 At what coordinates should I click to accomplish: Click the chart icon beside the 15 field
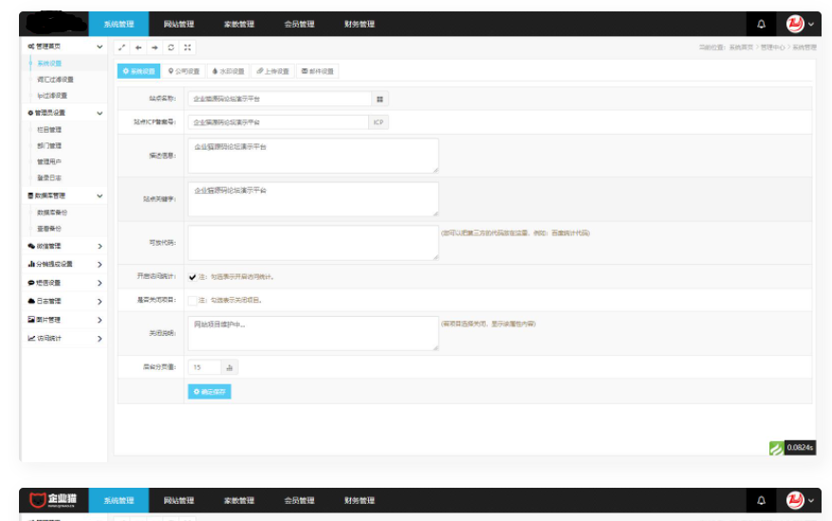(230, 367)
